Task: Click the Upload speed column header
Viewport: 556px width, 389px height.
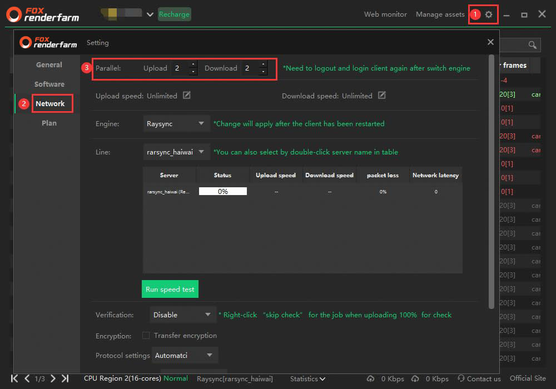Action: (276, 175)
